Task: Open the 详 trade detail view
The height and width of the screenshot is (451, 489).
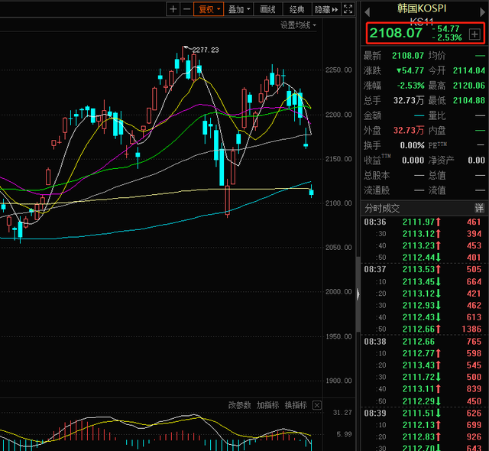Action: 479,208
